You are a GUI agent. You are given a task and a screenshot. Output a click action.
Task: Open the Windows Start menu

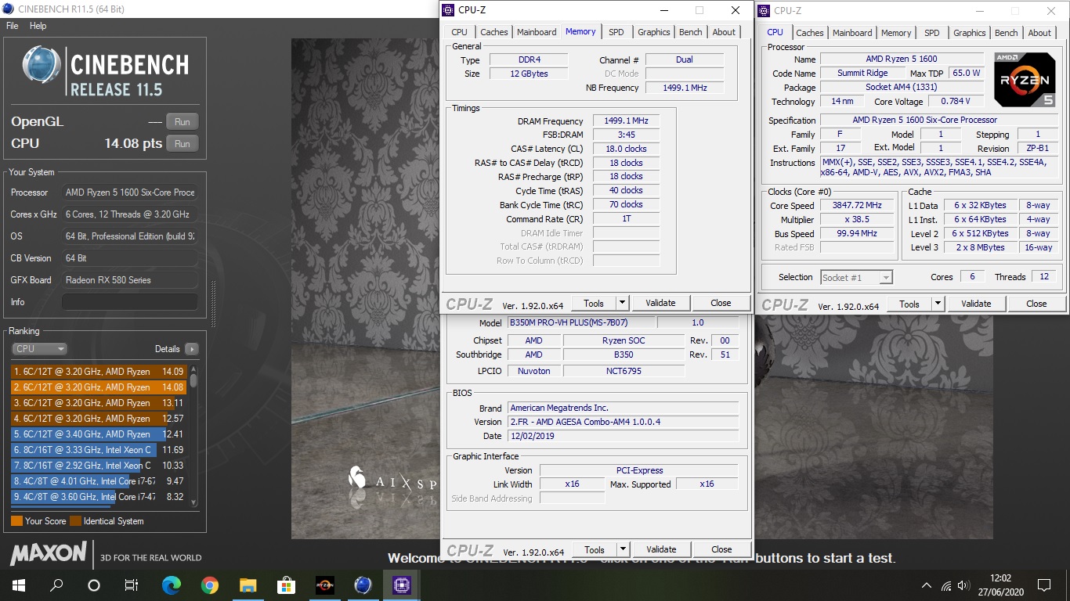(x=19, y=585)
